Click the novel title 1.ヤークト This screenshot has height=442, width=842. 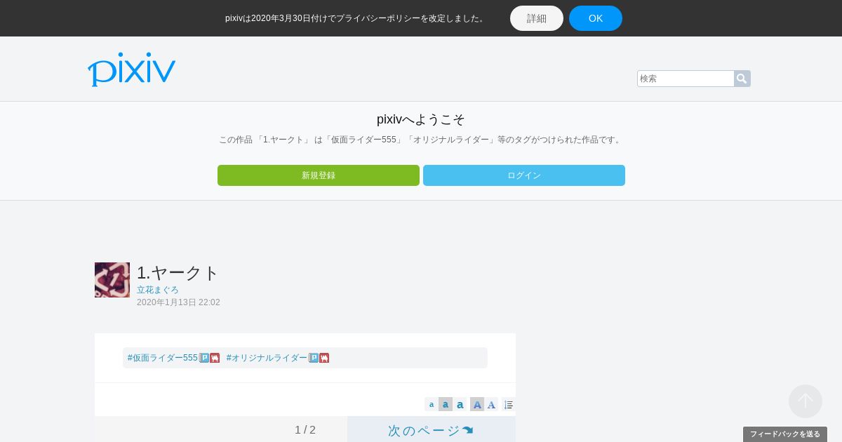tap(178, 272)
